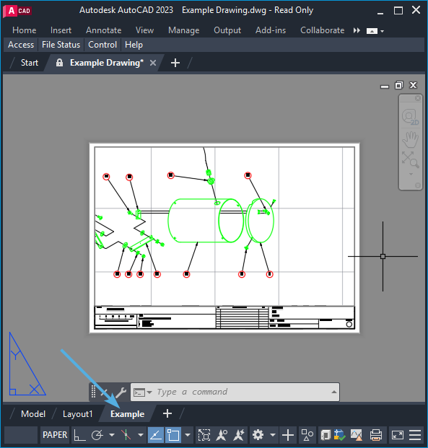The width and height of the screenshot is (428, 448).
Task: Open navigation bar customize menu button
Action: click(x=418, y=185)
